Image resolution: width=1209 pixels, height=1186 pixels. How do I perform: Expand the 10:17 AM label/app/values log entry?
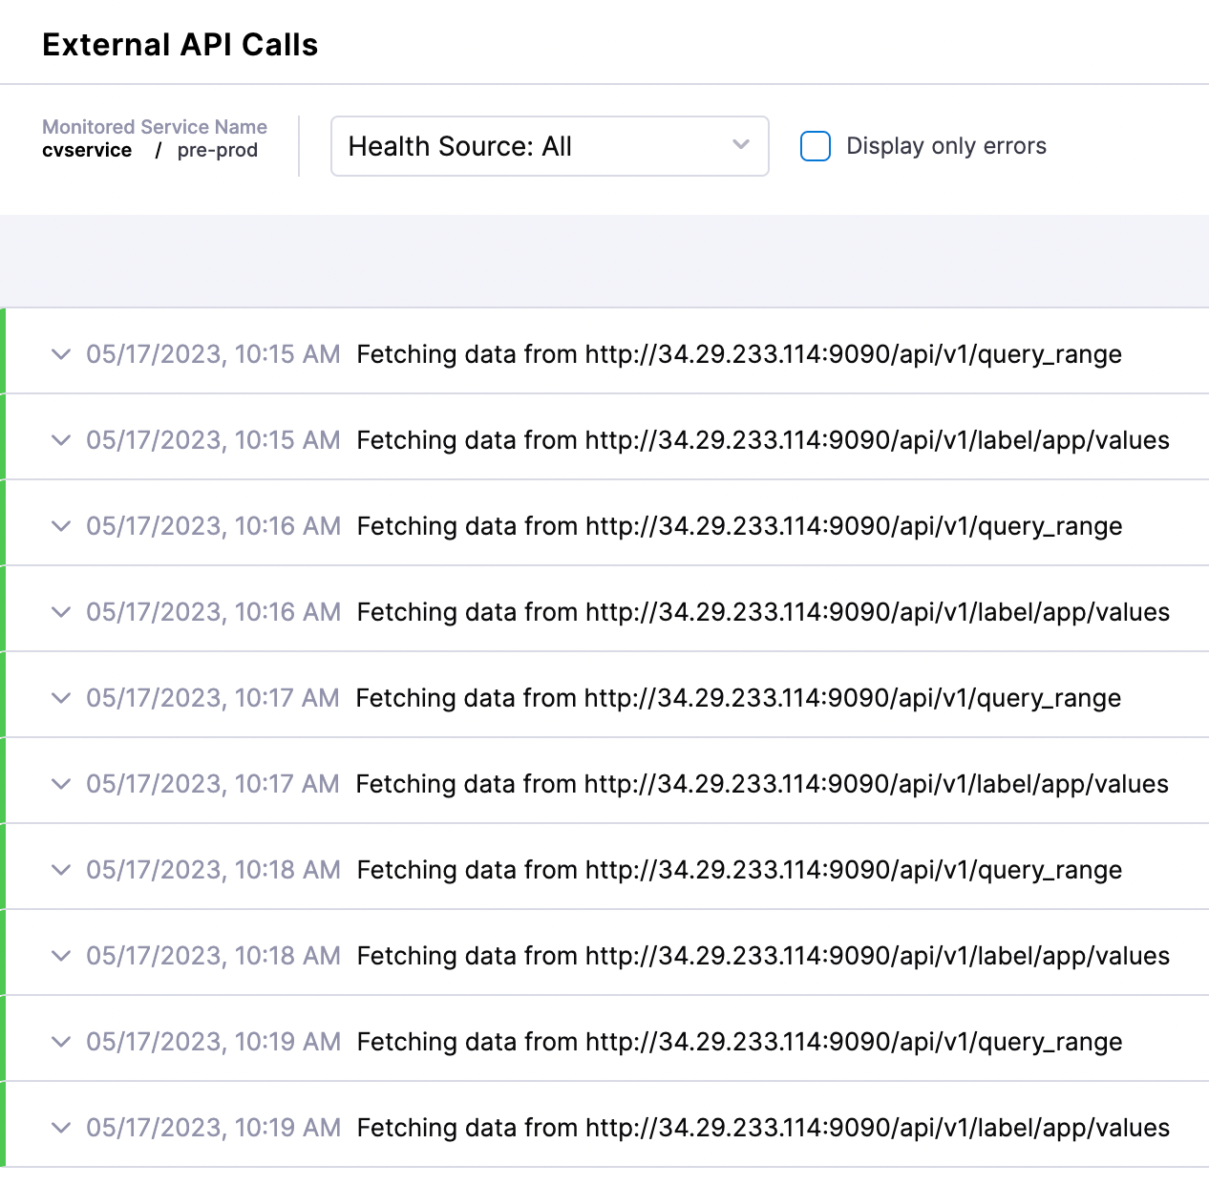click(59, 784)
